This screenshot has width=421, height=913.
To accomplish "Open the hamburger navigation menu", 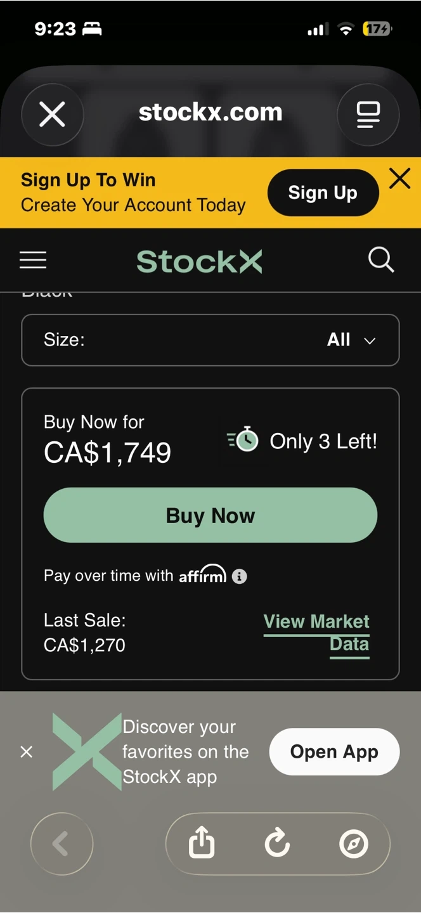I will point(33,261).
